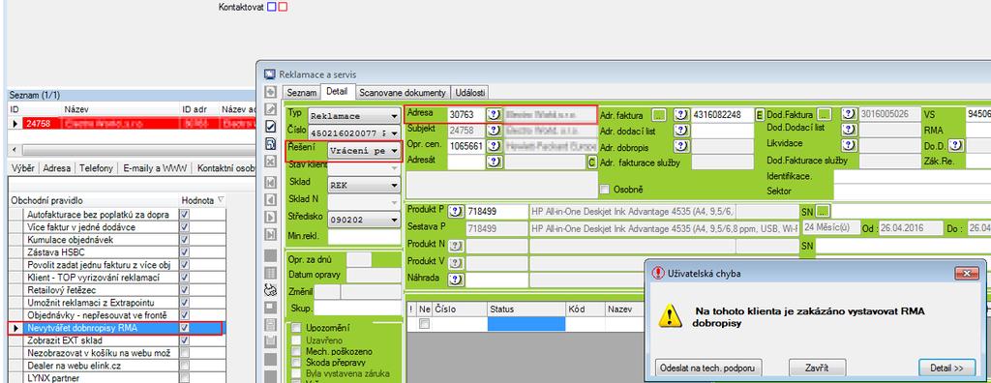Open the Produkt P lookup icon

click(x=457, y=211)
